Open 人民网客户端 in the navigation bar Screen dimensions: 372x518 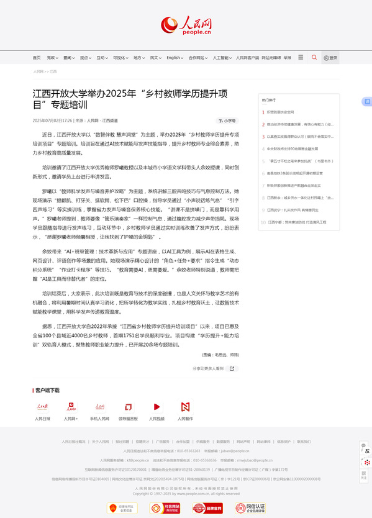[247, 58]
